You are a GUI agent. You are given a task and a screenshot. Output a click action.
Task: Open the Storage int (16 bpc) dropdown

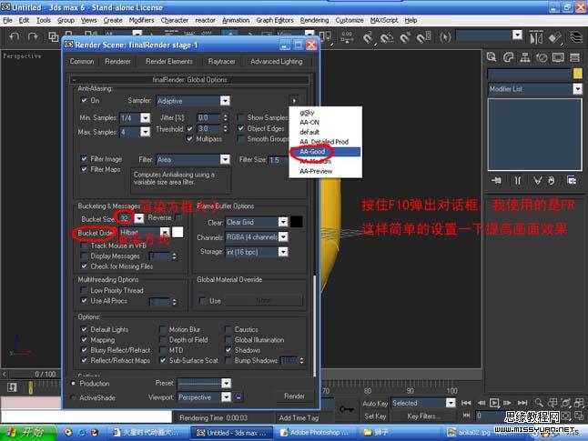coord(257,252)
